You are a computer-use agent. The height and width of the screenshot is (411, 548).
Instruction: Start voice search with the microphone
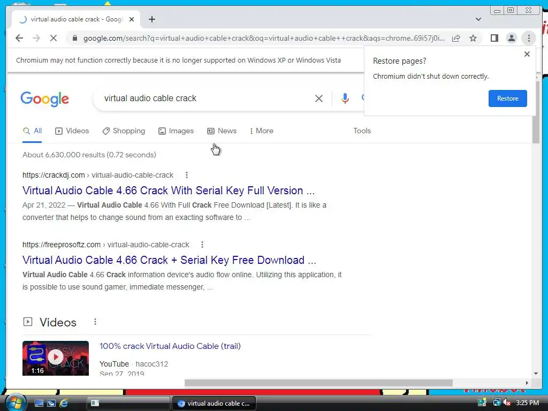(x=345, y=98)
